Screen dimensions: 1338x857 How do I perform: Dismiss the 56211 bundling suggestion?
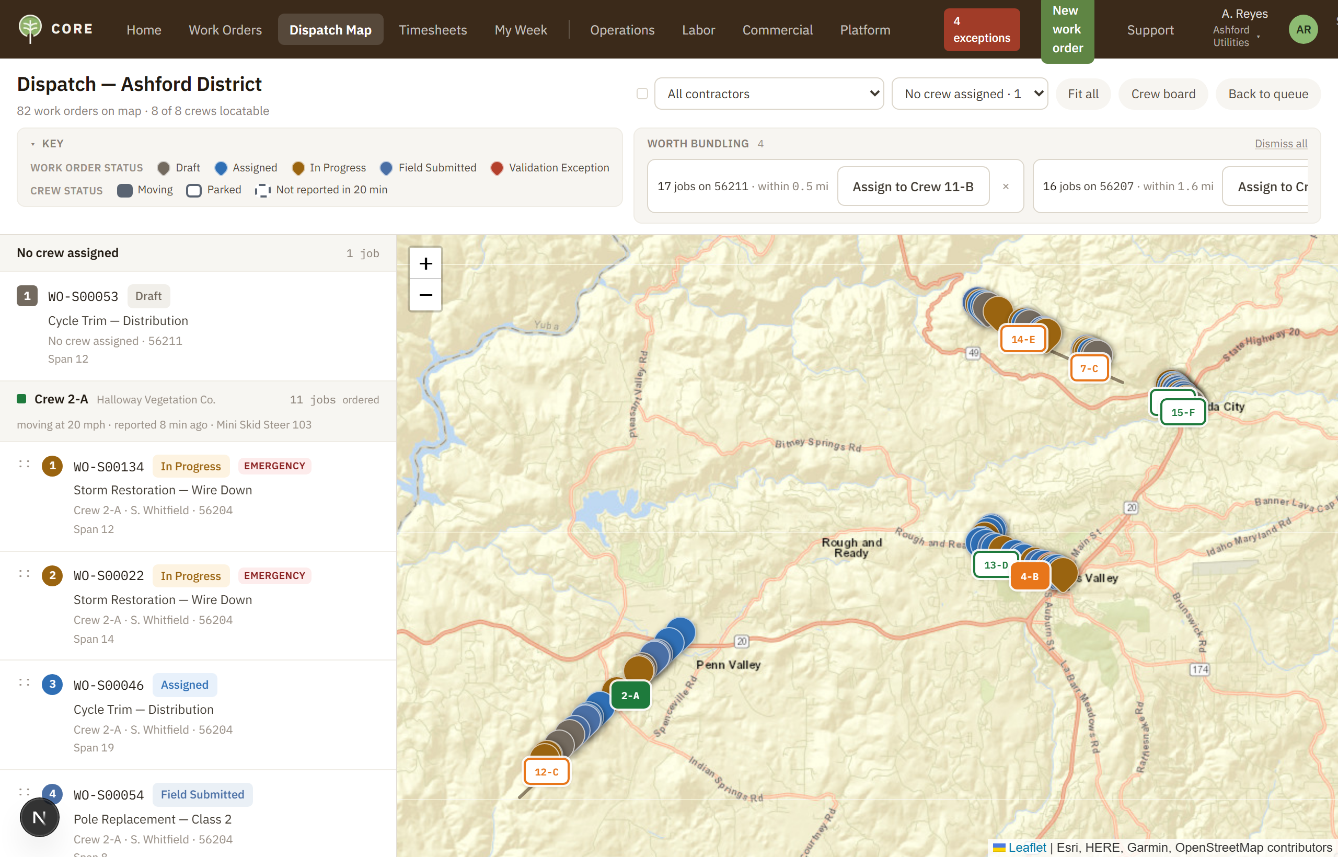1006,187
